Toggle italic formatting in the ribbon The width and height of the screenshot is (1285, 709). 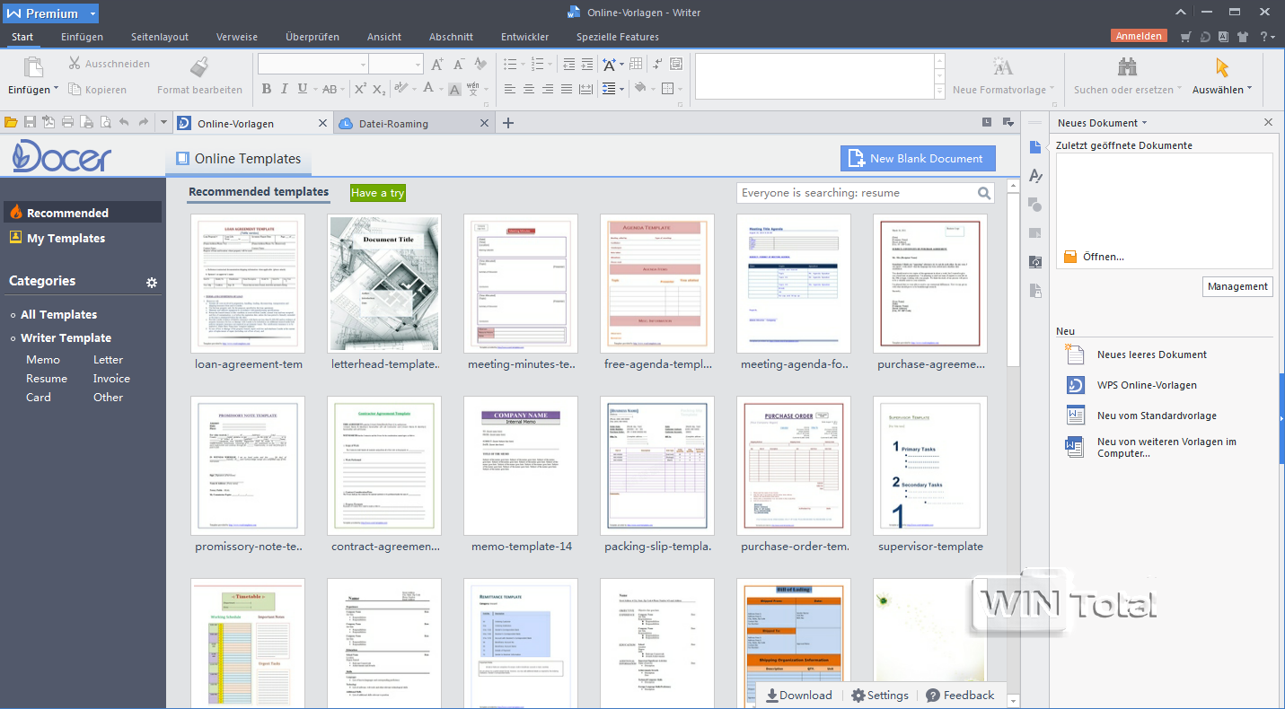point(284,89)
